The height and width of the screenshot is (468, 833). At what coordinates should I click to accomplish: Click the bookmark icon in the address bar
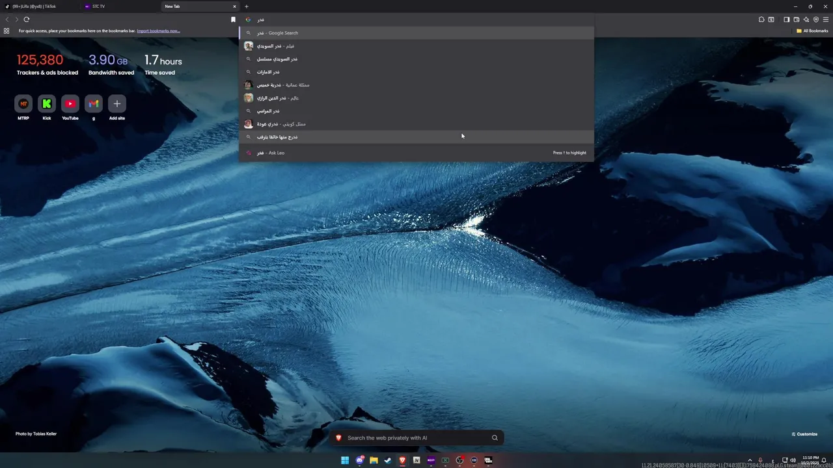pos(233,19)
